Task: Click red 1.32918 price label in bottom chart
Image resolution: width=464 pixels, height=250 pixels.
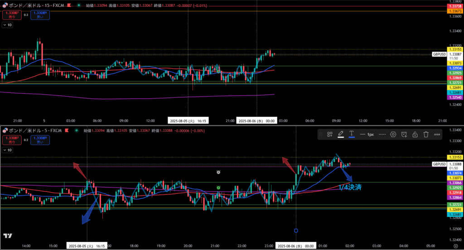Action: tap(455, 192)
